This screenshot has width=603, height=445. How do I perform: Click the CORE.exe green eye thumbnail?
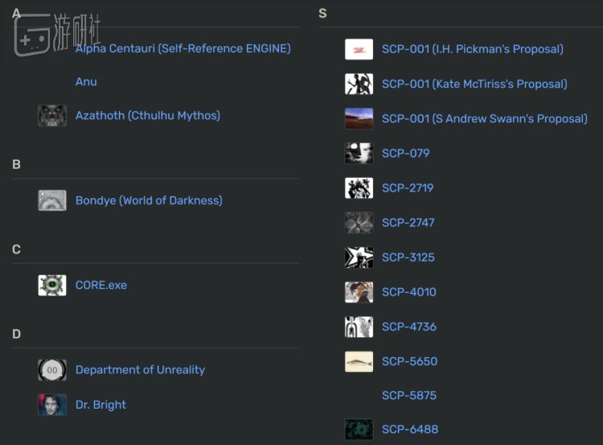52,285
